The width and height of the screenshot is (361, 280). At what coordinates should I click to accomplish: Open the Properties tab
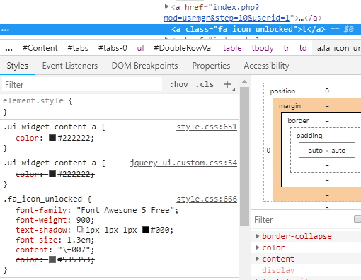tap(211, 66)
